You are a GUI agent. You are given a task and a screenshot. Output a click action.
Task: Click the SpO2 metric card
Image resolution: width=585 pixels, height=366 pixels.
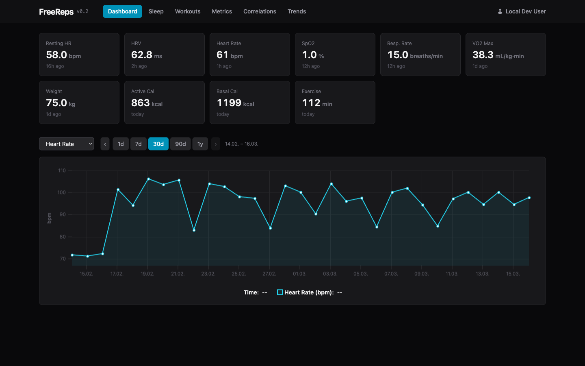pyautogui.click(x=335, y=54)
